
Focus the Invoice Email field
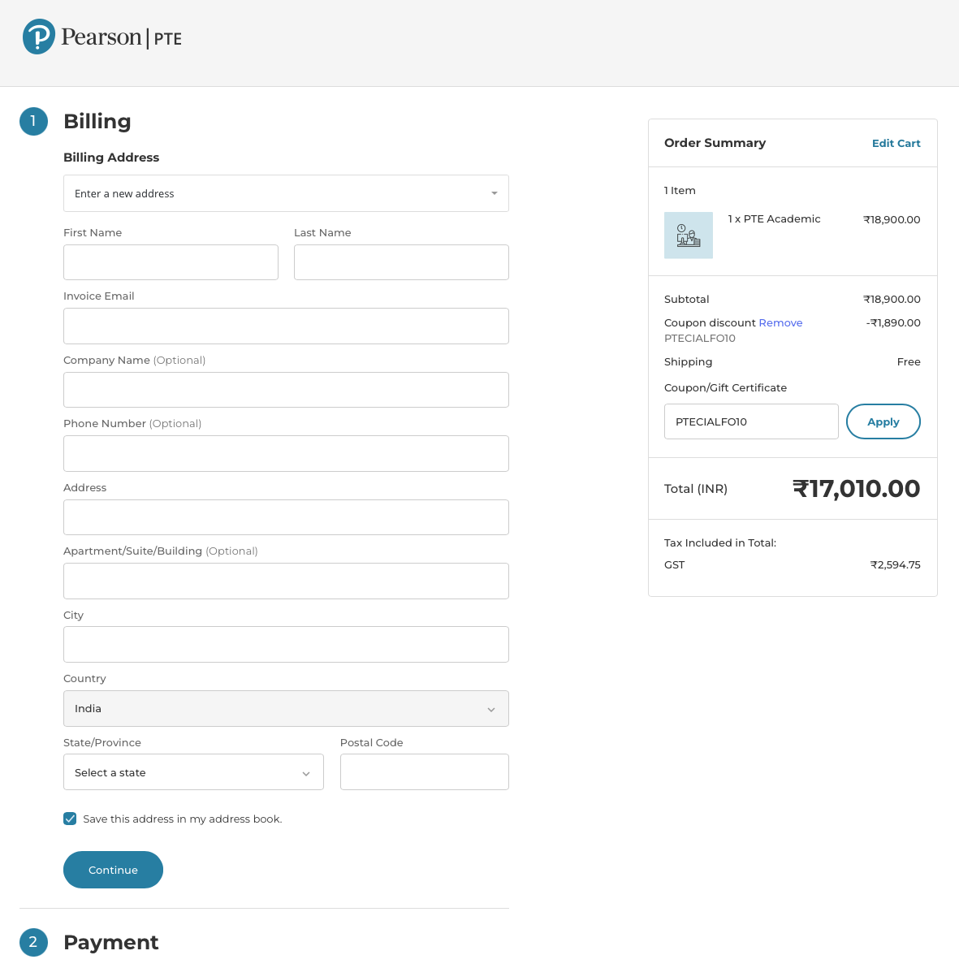[x=286, y=326]
